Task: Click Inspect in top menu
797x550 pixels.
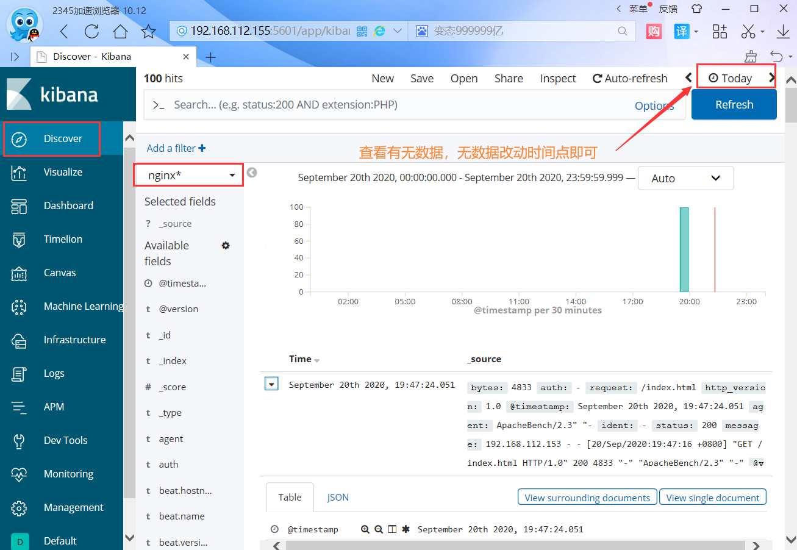Action: tap(558, 78)
